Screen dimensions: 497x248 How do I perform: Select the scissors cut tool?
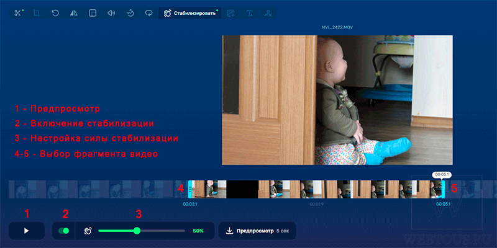tap(18, 13)
